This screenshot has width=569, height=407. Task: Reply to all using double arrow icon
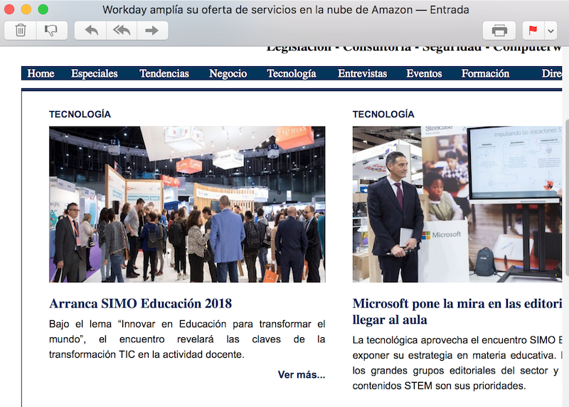[122, 30]
